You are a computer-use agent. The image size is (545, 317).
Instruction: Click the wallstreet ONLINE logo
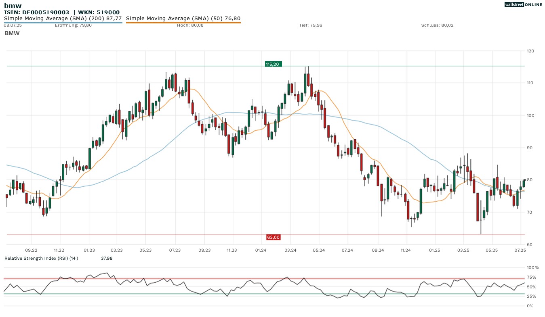click(x=523, y=4)
